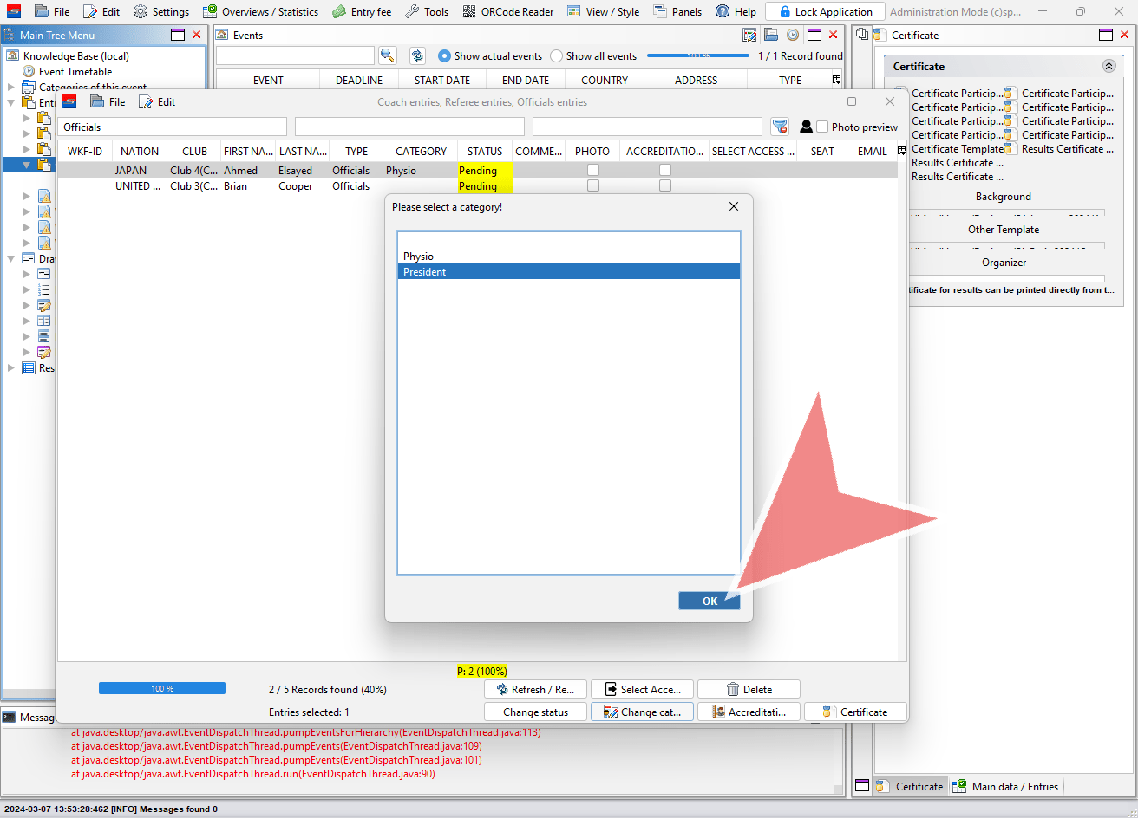This screenshot has height=819, width=1138.
Task: Click the Change status button
Action: click(x=536, y=712)
